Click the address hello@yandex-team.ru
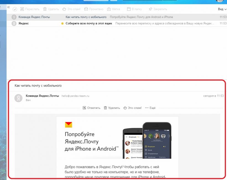The image size is (227, 180). pyautogui.click(x=75, y=96)
